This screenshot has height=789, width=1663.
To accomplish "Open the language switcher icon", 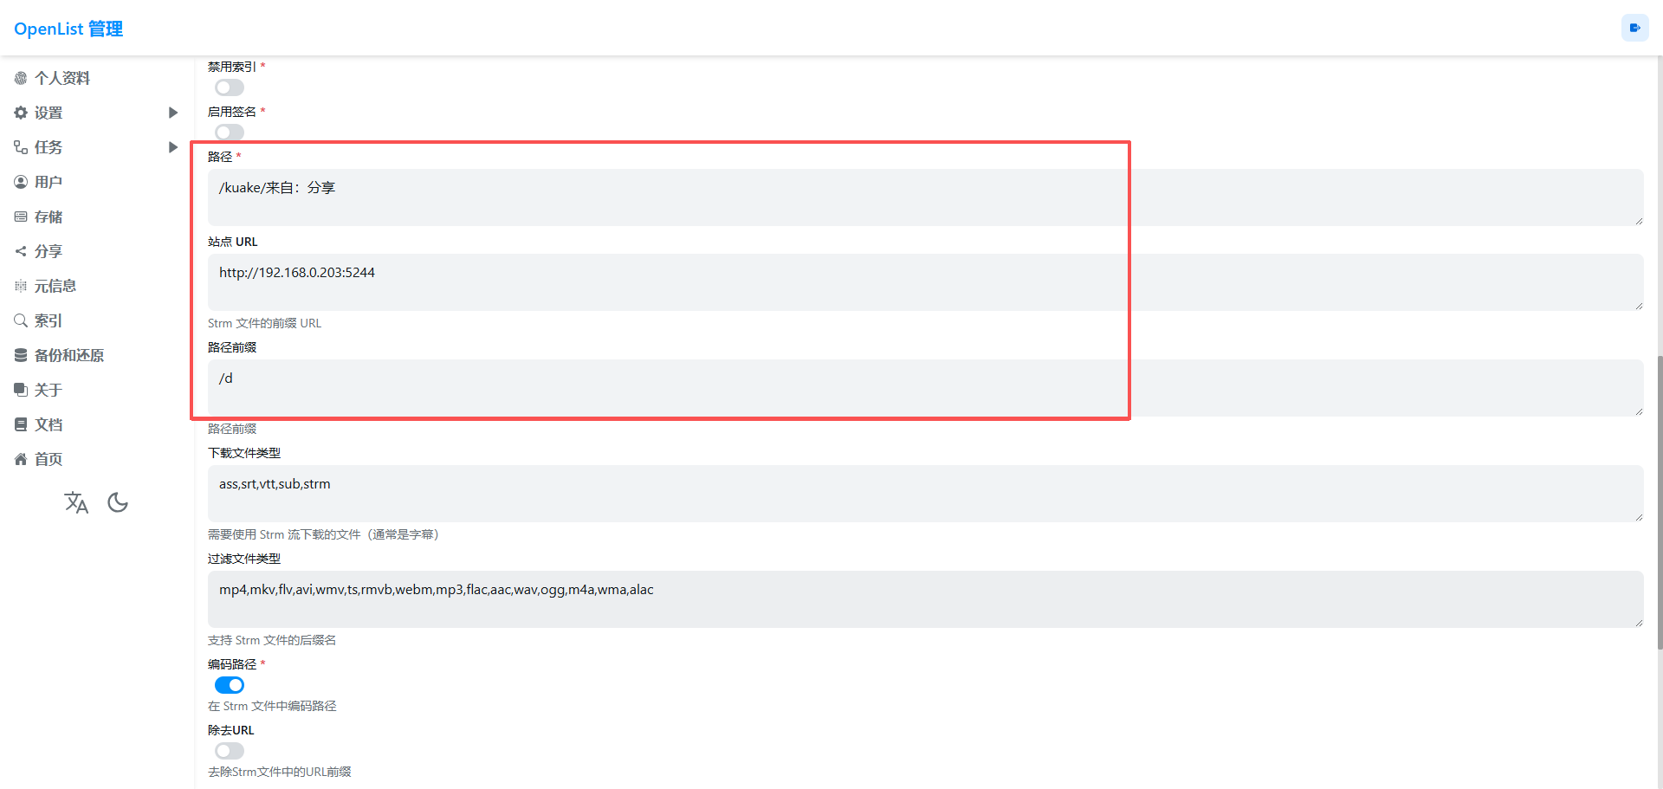I will point(76,502).
